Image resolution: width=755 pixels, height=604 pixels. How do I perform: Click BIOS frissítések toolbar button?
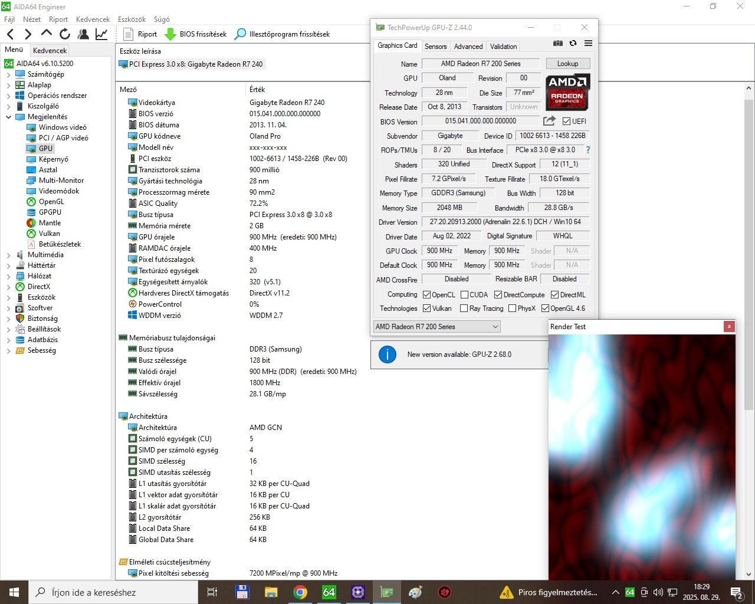[196, 34]
